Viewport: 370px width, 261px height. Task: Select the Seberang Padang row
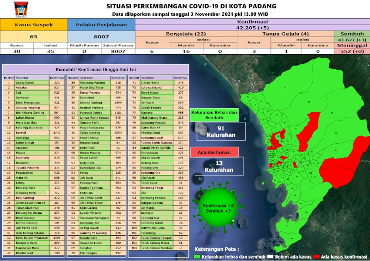96,83
